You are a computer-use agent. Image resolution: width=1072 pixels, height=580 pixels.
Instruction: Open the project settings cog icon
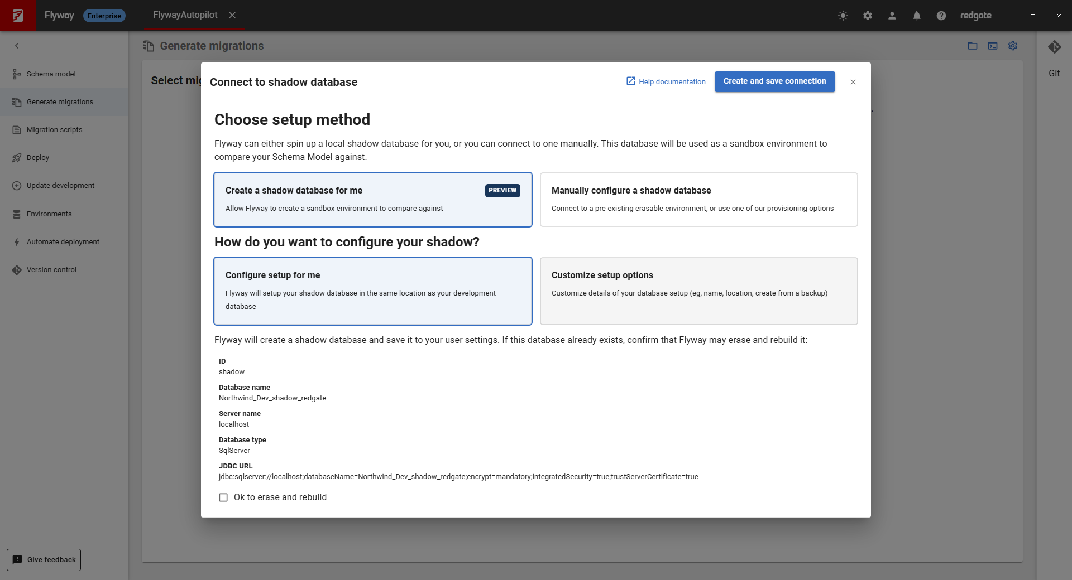click(x=1013, y=46)
